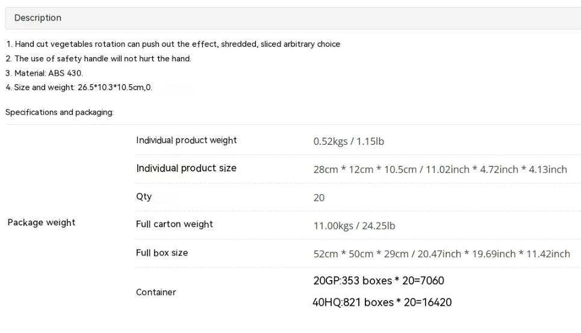Click the 0.52kgs / 1.15lb value

point(349,142)
